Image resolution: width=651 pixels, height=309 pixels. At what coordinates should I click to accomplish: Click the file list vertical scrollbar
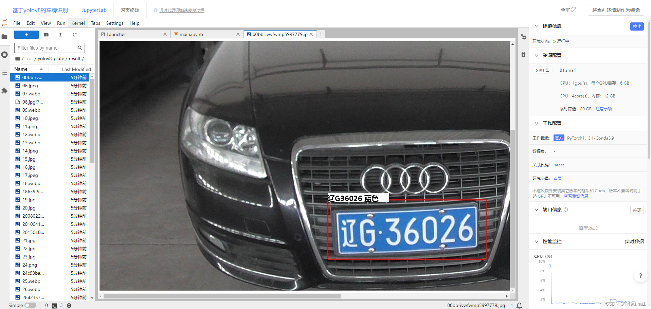[x=92, y=122]
